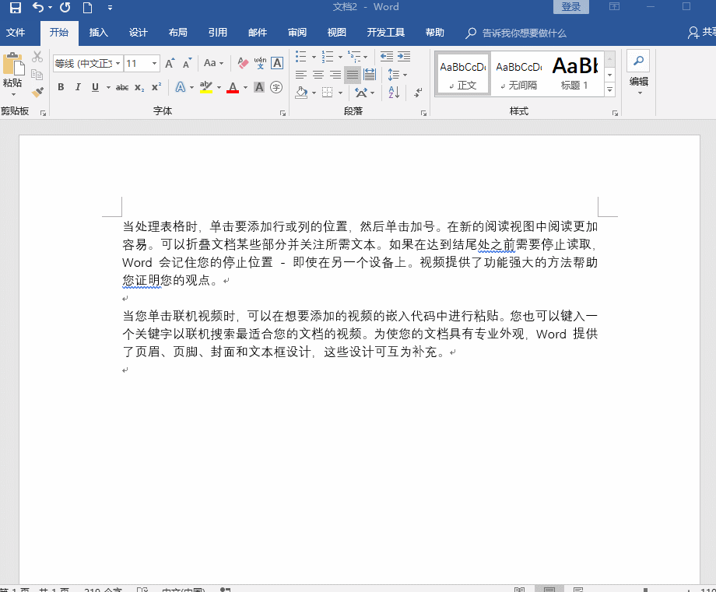The image size is (716, 592).
Task: Click the Save icon in Quick Access Toolbar
Action: [15, 8]
